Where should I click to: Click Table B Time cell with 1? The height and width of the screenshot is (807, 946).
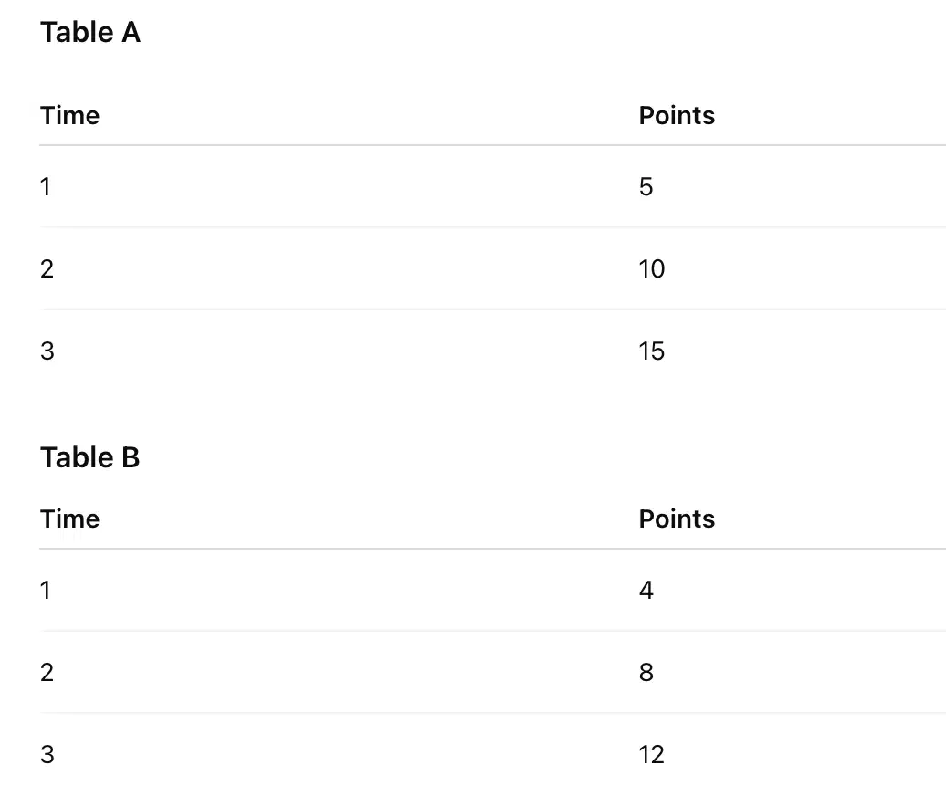click(46, 591)
